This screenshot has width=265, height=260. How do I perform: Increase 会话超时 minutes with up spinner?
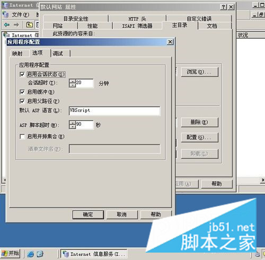(x=73, y=81)
